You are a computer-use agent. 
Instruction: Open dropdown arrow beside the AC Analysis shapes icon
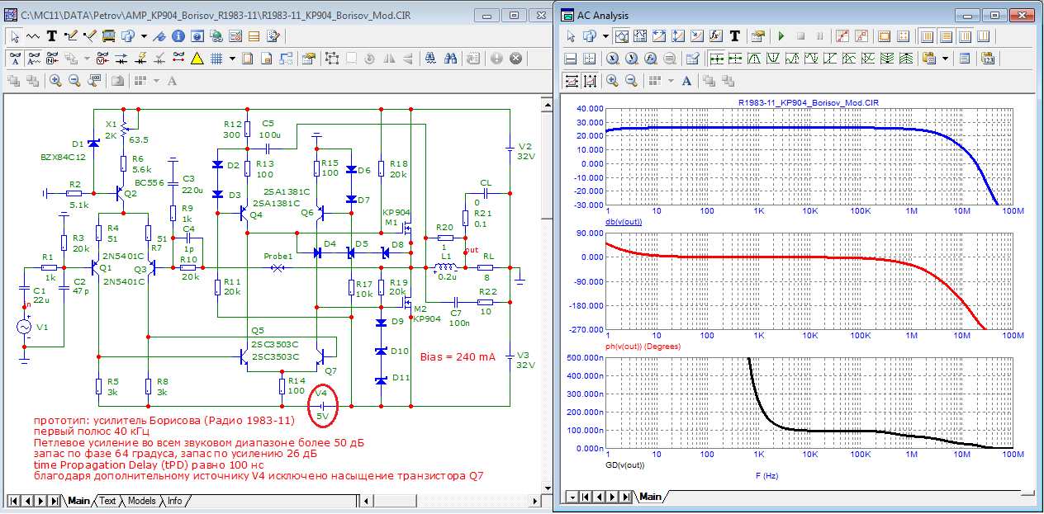(x=605, y=36)
